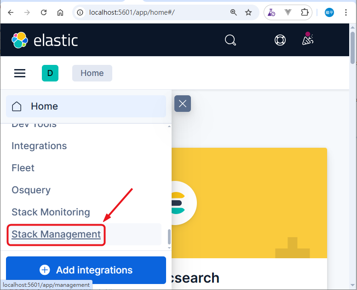
Task: Open Chrome three-dot menu
Action: [x=346, y=12]
